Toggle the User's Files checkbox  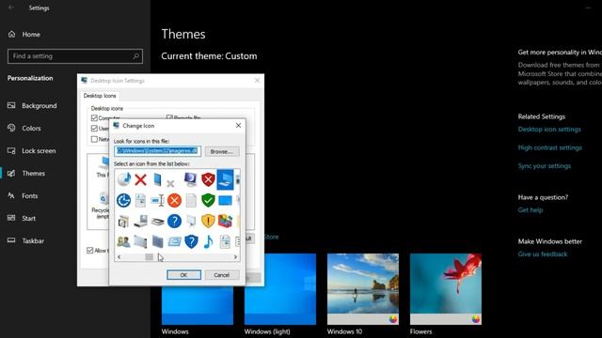94,128
